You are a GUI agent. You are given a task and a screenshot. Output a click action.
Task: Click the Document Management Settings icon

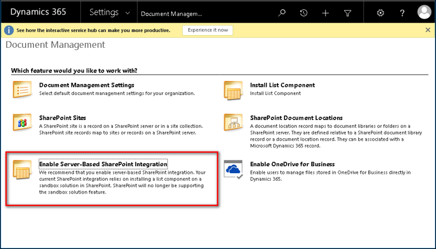[x=22, y=90]
